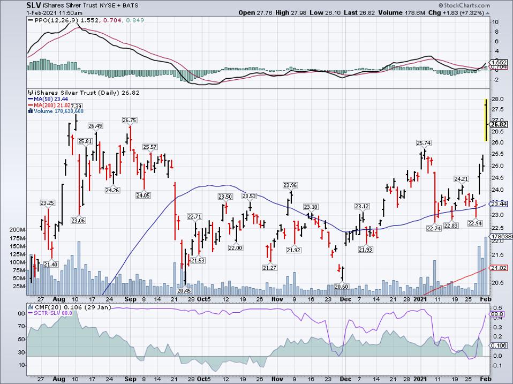The height and width of the screenshot is (384, 513).
Task: Click the 23.50 price label
Action: pos(225,197)
